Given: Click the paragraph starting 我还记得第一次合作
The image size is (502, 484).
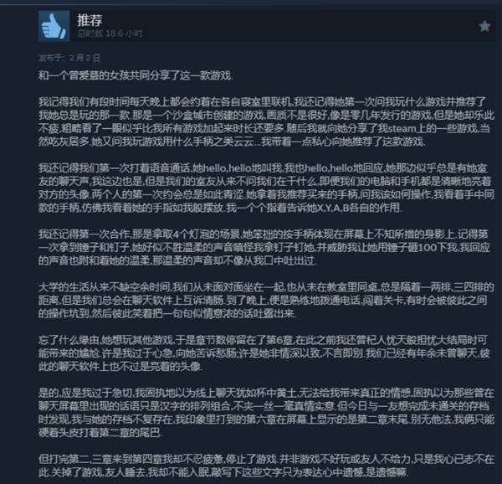Looking at the screenshot, I should (x=264, y=248).
